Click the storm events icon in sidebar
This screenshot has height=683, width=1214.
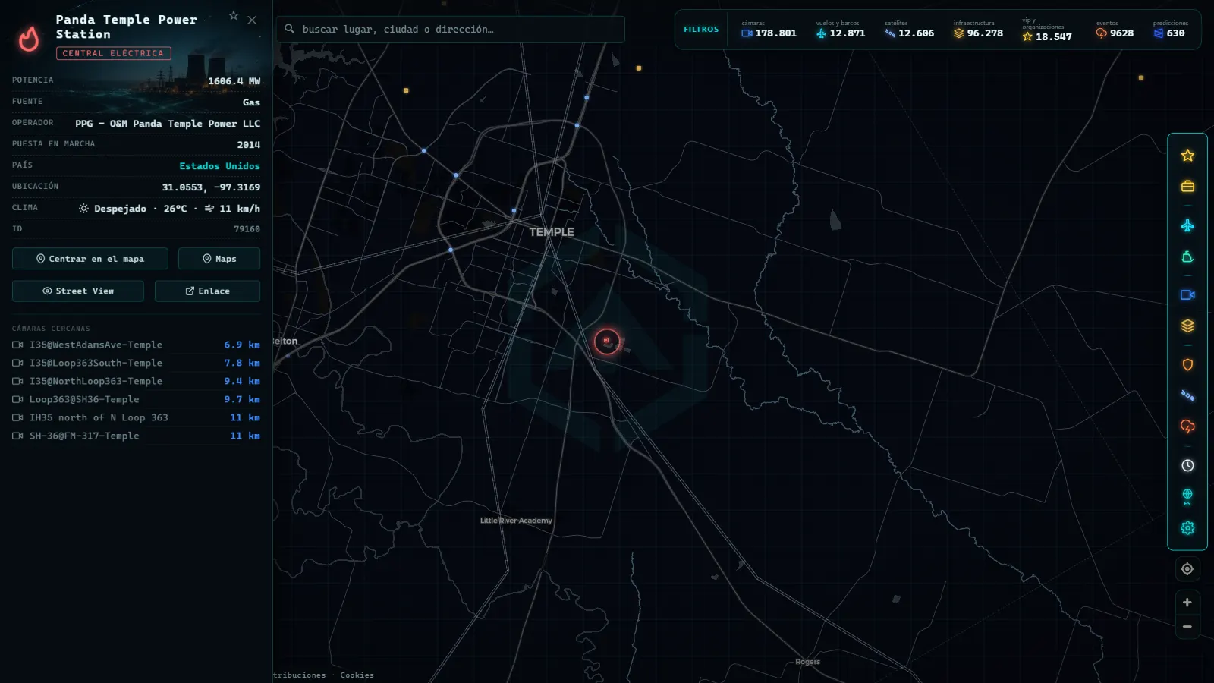[1187, 426]
